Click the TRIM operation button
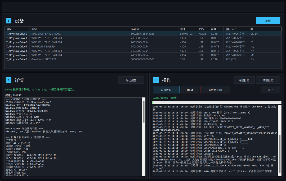 [190, 90]
